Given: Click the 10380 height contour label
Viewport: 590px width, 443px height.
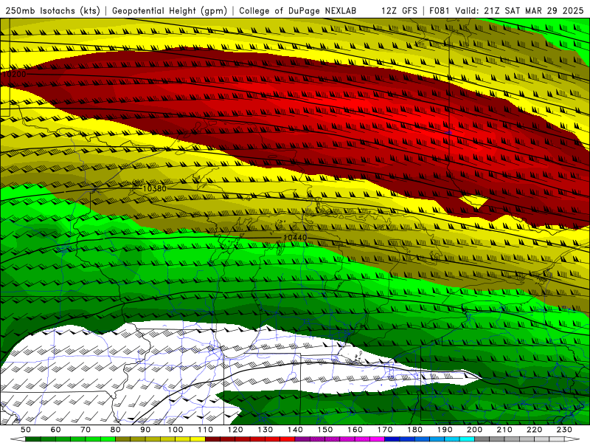Looking at the screenshot, I should point(155,188).
